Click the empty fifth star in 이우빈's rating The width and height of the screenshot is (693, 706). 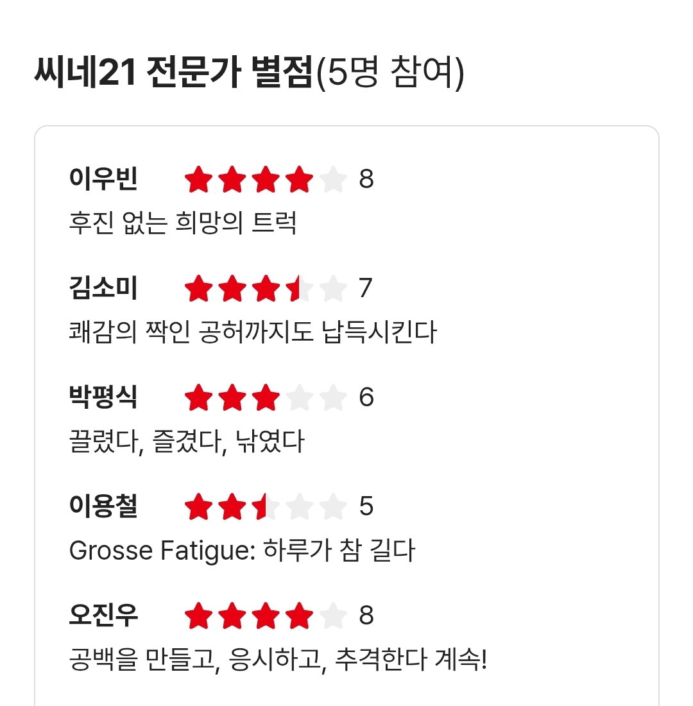click(333, 179)
